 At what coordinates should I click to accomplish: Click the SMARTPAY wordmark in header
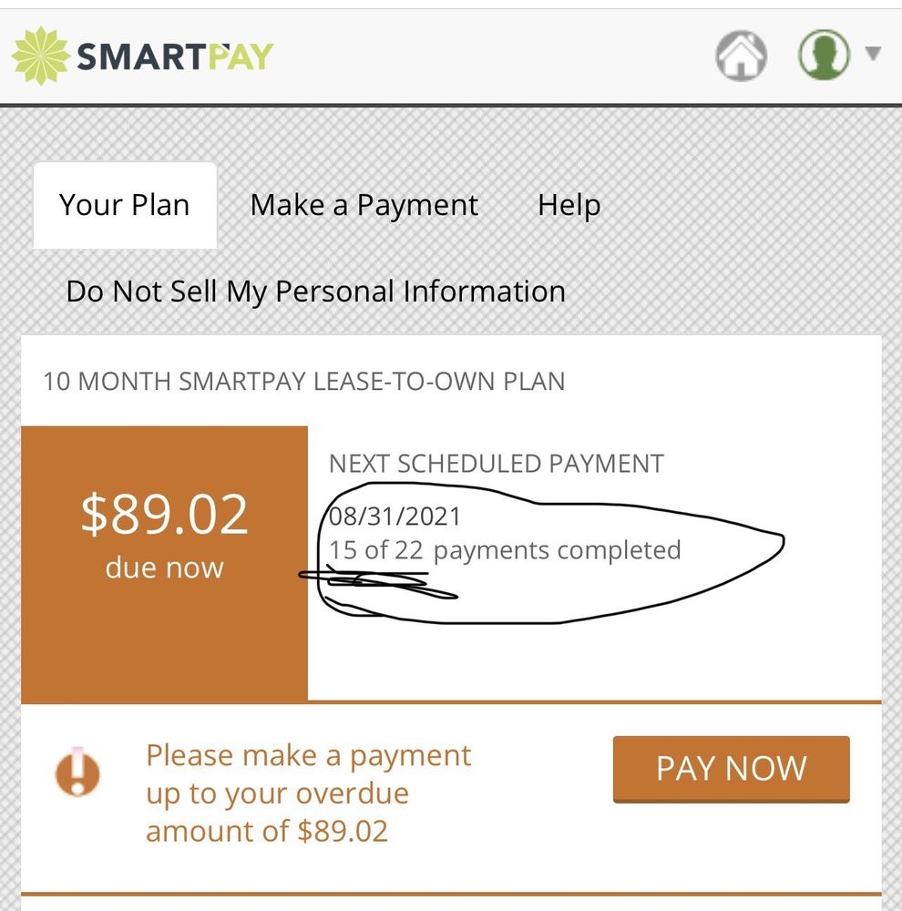pyautogui.click(x=175, y=57)
